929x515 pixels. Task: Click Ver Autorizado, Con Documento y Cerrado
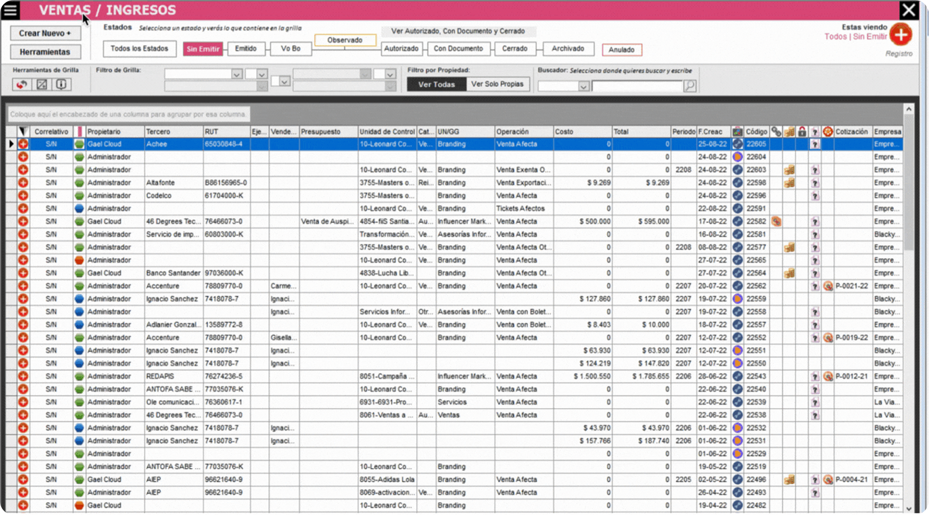tap(458, 31)
